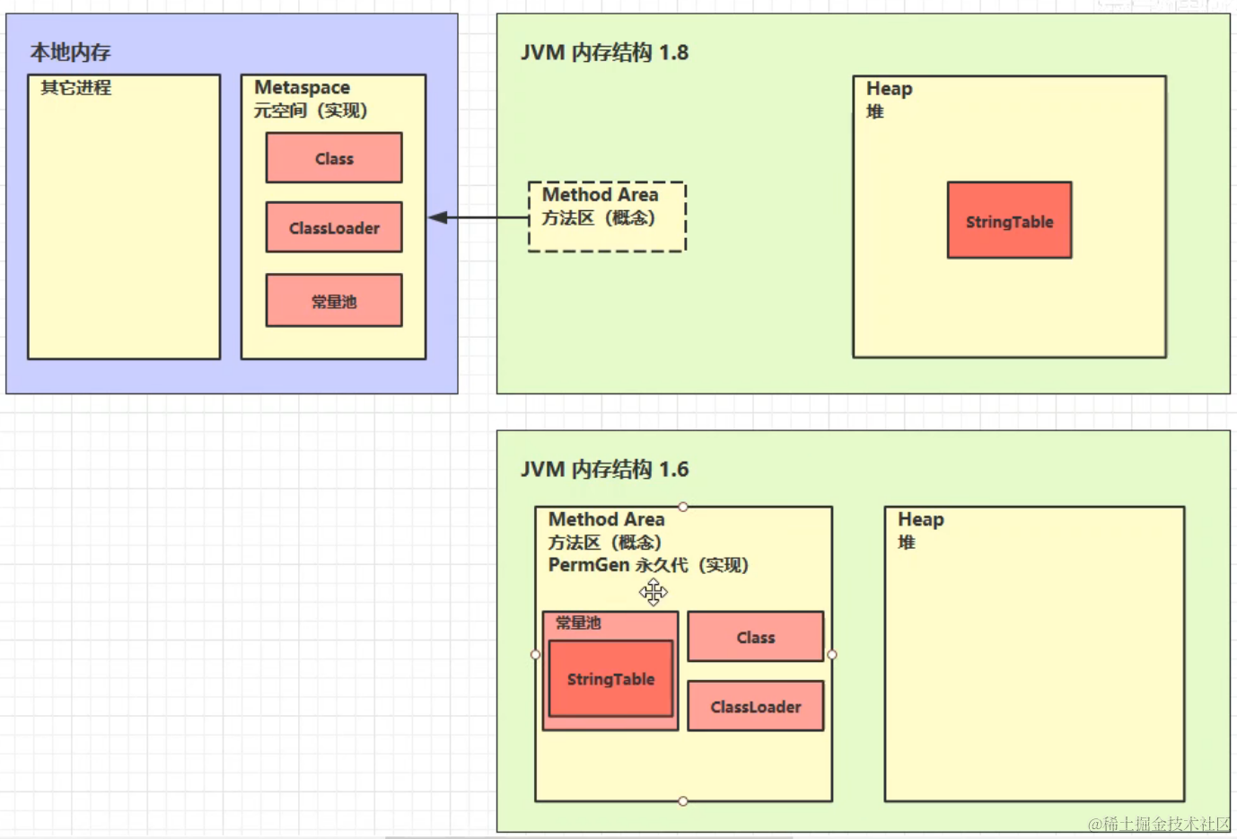Click the 本地内存 title label
This screenshot has height=839, width=1237.
click(x=71, y=52)
